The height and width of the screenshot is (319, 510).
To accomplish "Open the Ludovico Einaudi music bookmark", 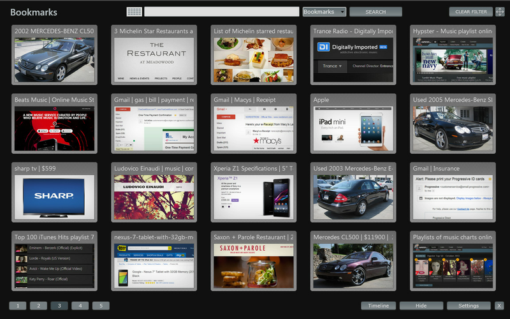I will pos(154,193).
